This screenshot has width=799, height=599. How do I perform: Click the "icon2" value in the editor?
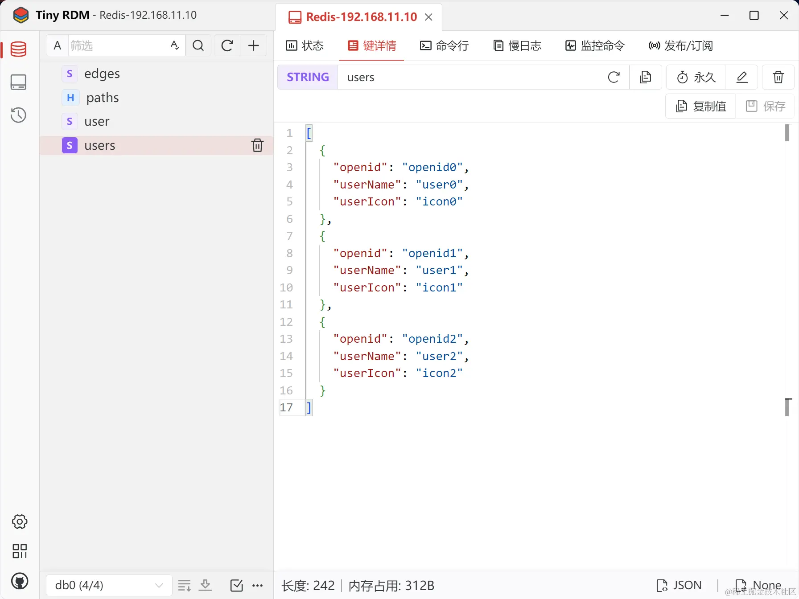pos(439,373)
